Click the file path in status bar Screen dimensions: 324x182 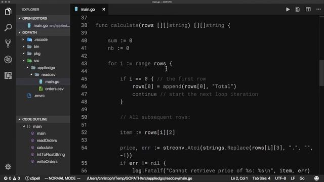(x=140, y=178)
